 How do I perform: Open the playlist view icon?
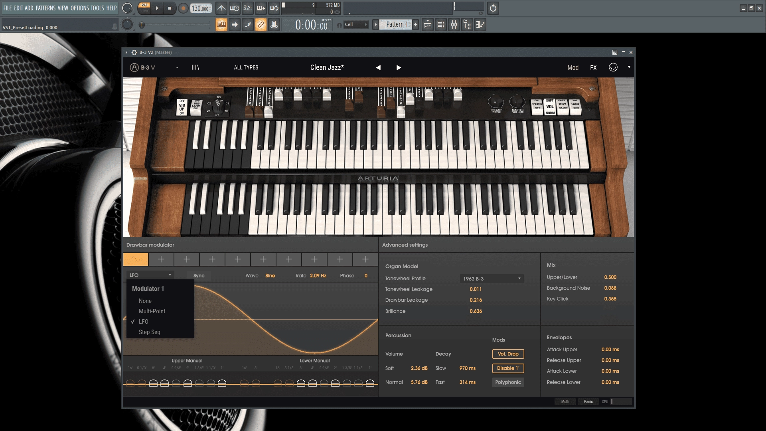[x=428, y=25]
